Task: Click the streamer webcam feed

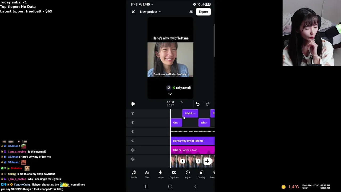Action: click(x=312, y=33)
